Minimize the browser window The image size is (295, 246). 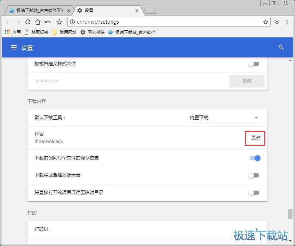[x=265, y=4]
